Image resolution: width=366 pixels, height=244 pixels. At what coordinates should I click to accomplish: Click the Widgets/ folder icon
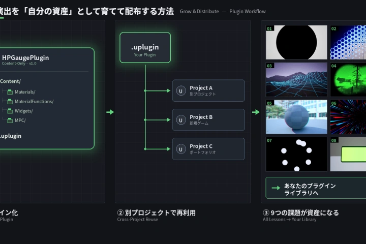coord(10,111)
